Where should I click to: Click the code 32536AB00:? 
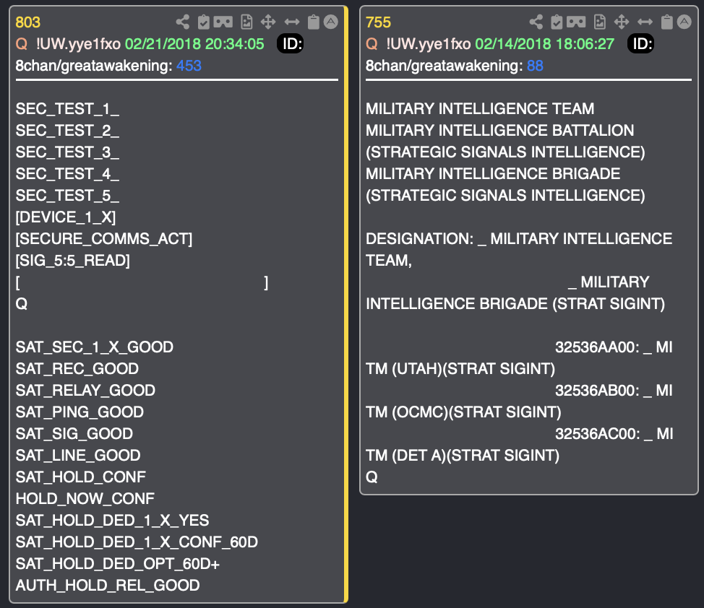598,391
